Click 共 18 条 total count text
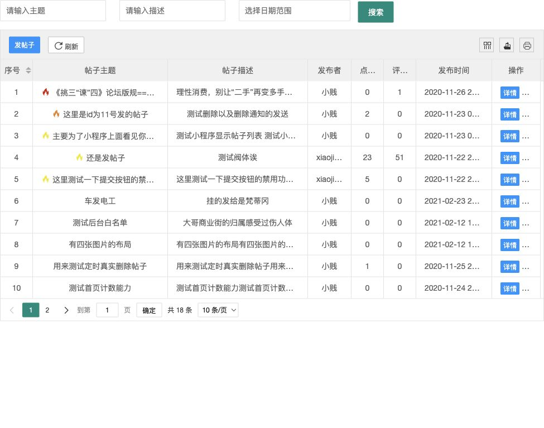Viewport: 544px width, 428px height. [180, 310]
